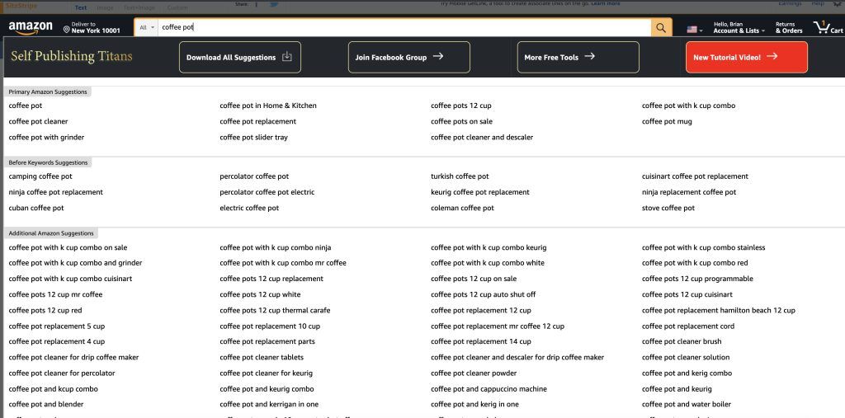Screen dimensions: 845x418
Task: Select the Text tab in SiteStripe
Action: pos(81,7)
